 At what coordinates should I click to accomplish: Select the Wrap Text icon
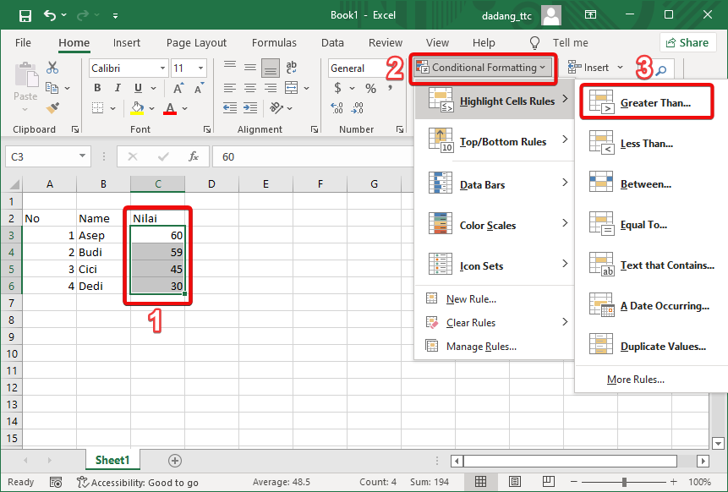tap(290, 69)
